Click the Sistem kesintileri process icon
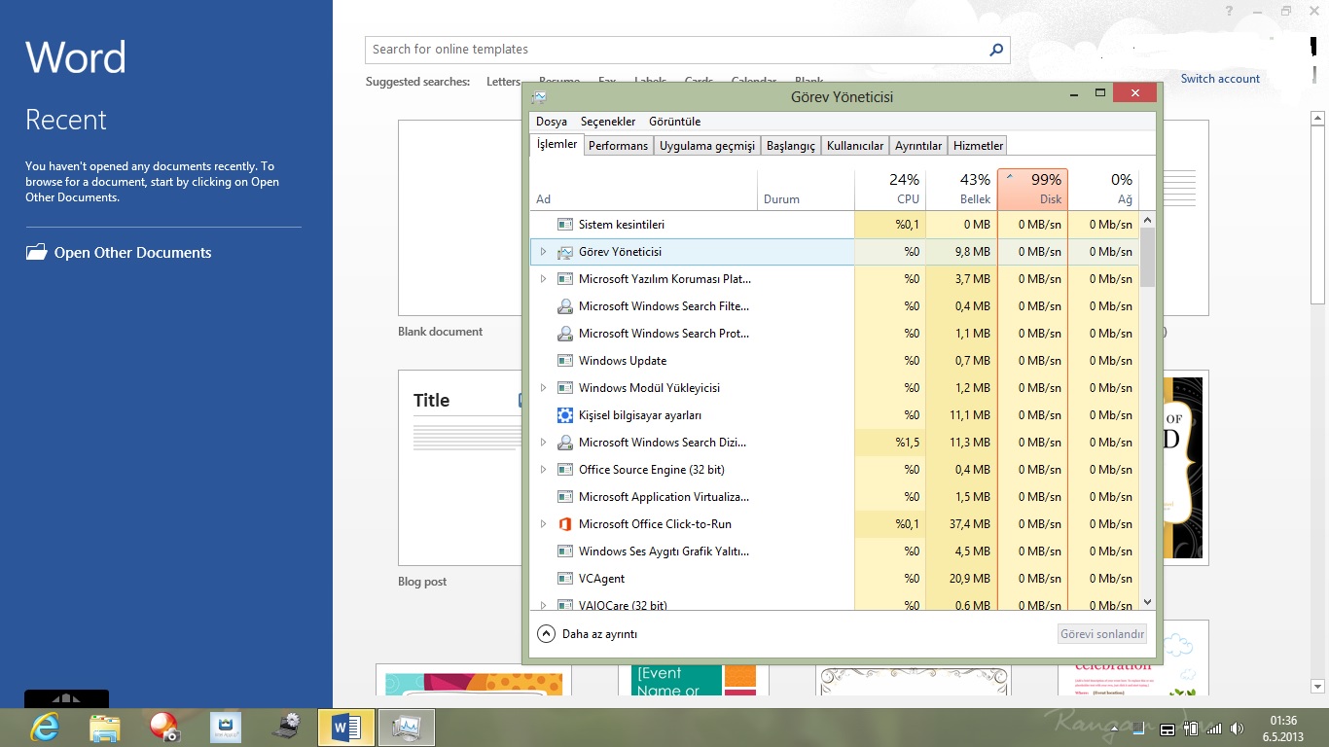Image resolution: width=1329 pixels, height=747 pixels. click(564, 225)
